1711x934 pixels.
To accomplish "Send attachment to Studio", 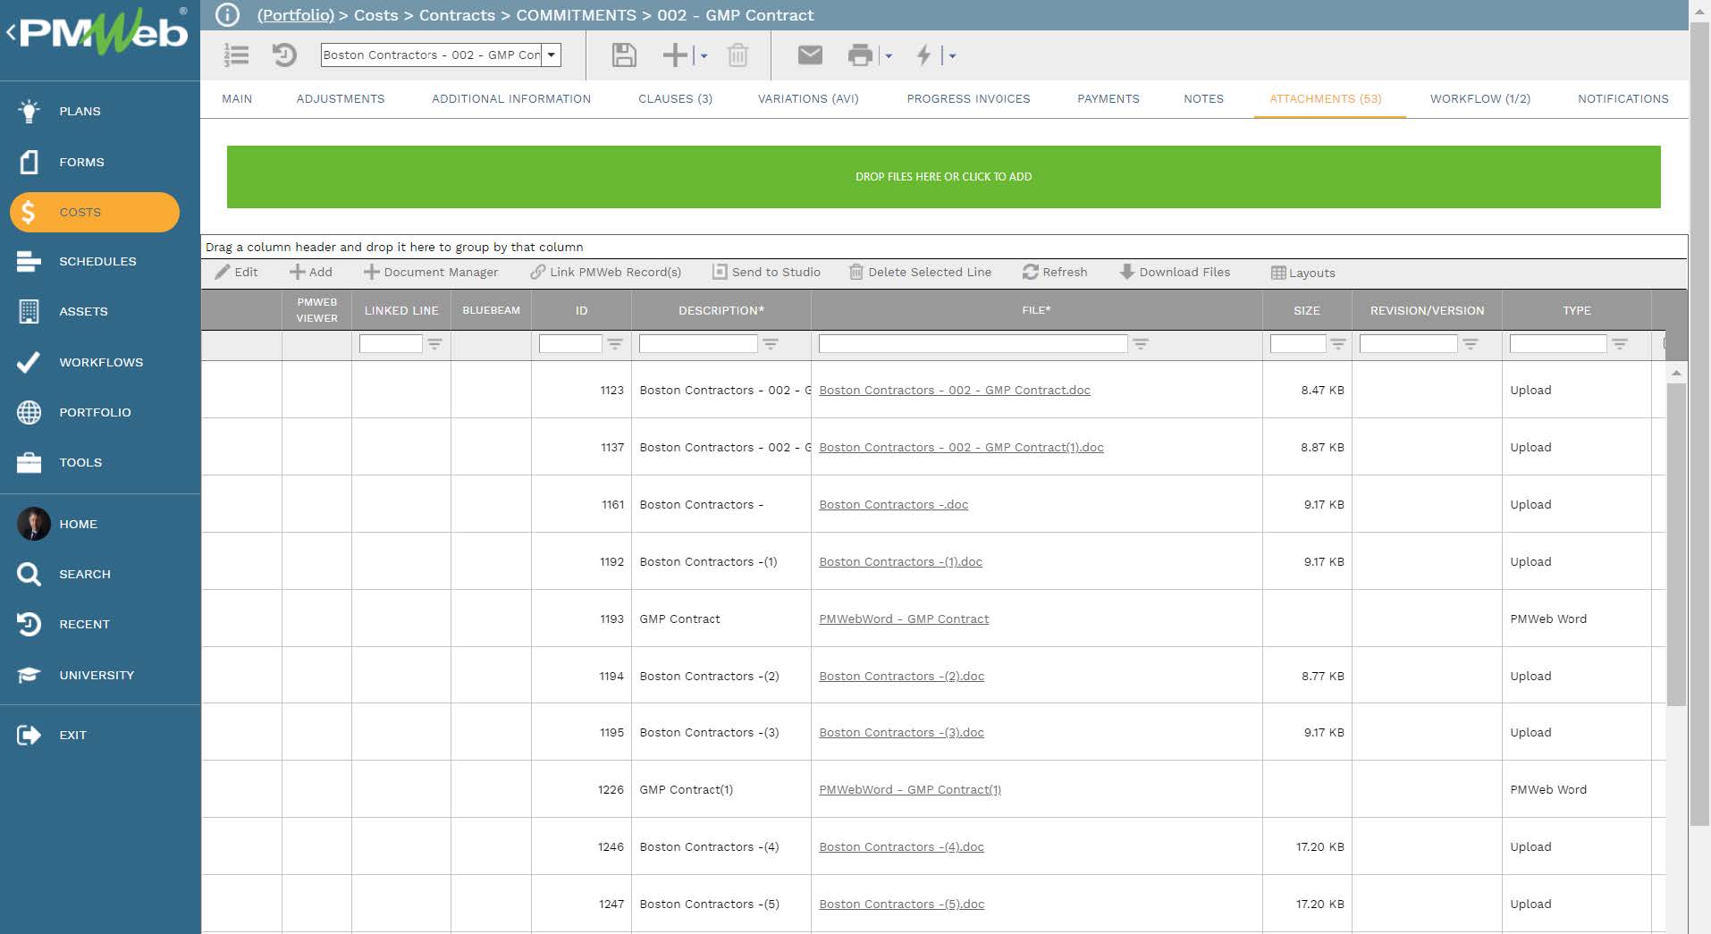I will click(766, 272).
